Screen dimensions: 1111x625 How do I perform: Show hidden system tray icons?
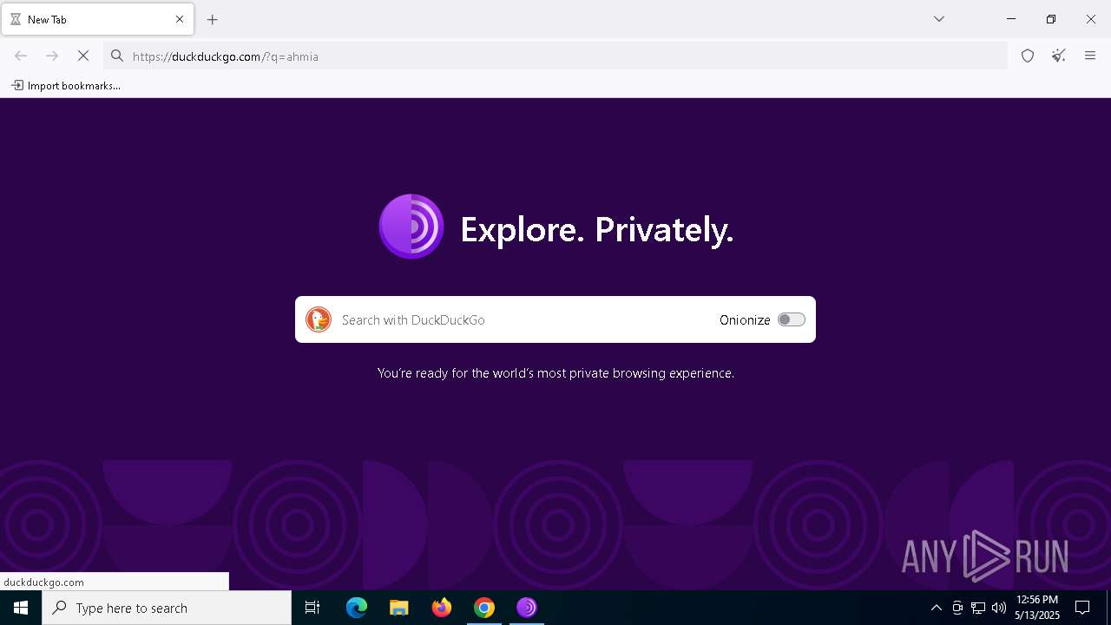tap(937, 608)
